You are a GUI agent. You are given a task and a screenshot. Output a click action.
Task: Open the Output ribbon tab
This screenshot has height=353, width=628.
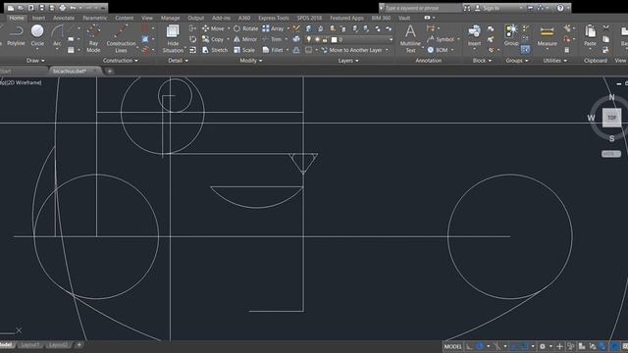(x=196, y=18)
